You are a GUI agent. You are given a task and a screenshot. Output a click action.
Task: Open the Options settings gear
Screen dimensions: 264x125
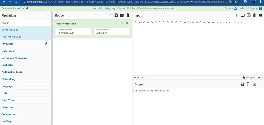coord(231,8)
